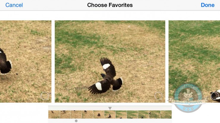This screenshot has height=123, width=220.
Task: Tap the partially visible left burst photo
Action: [x=26, y=61]
